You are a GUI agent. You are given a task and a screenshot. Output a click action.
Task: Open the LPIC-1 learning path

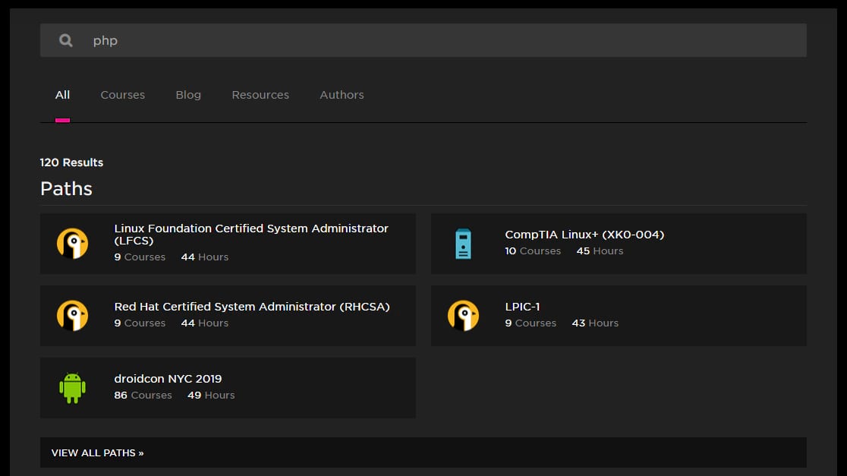pyautogui.click(x=619, y=315)
